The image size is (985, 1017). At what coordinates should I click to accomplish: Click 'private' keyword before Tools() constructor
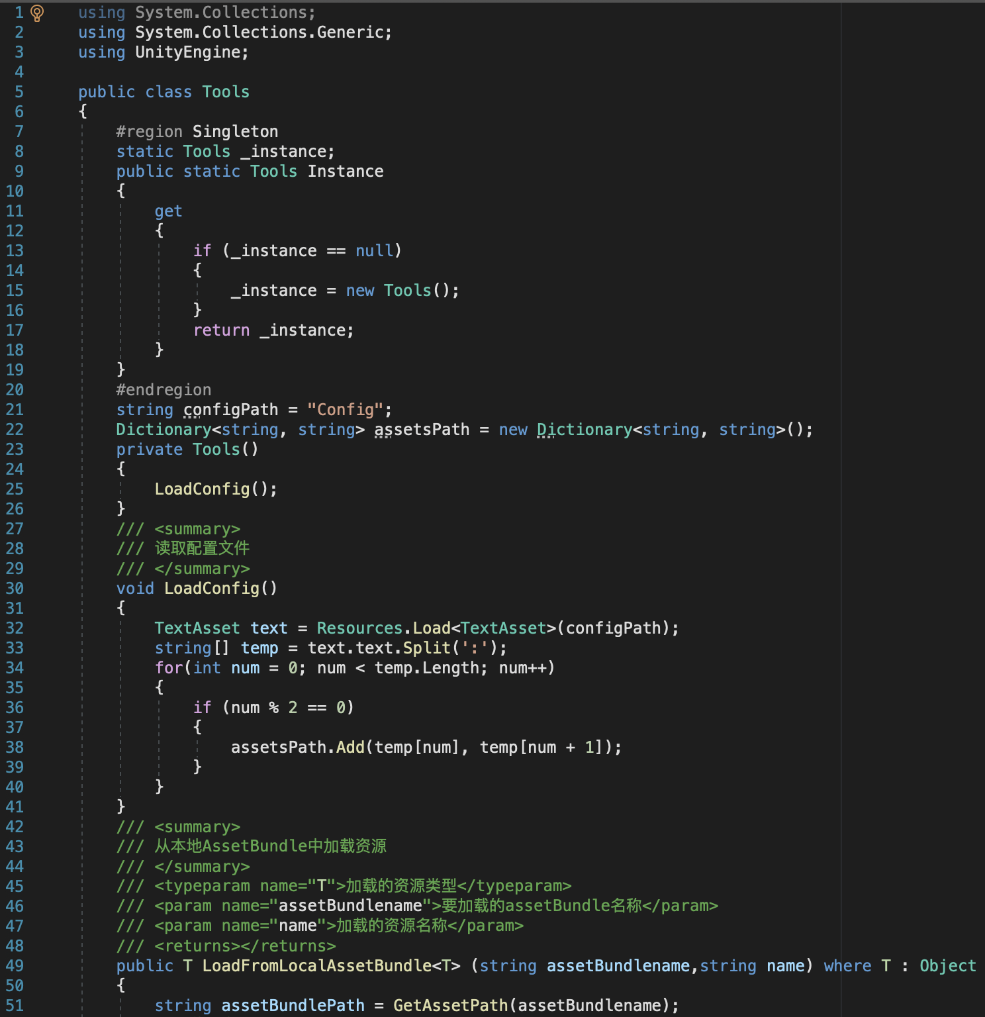tap(149, 450)
